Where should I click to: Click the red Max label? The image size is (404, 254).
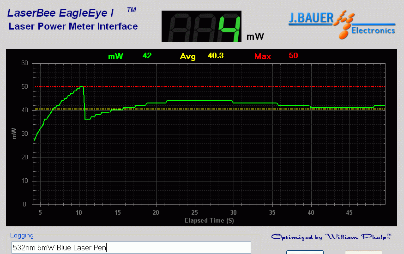263,56
